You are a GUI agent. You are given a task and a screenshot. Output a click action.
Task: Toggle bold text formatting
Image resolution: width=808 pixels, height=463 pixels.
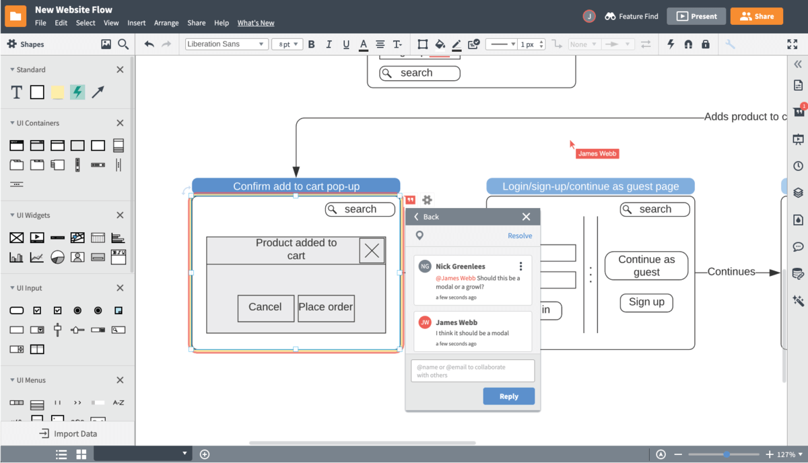[311, 44]
